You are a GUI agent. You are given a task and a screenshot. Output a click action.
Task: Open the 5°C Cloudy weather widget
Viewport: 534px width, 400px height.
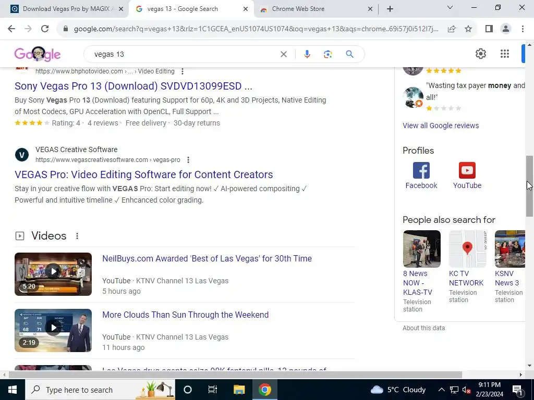(x=398, y=390)
